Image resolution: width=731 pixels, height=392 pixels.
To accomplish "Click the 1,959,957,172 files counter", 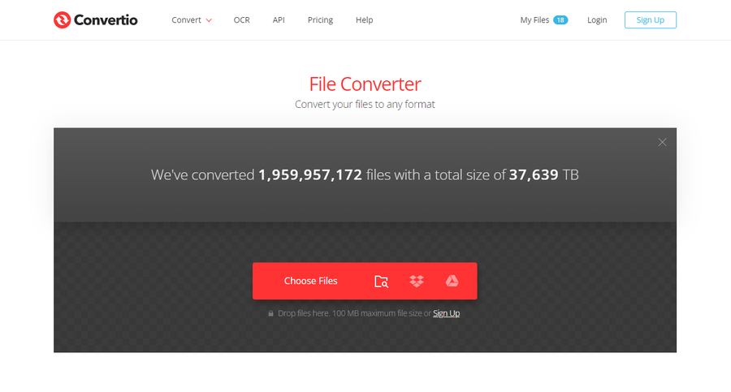I will point(310,174).
